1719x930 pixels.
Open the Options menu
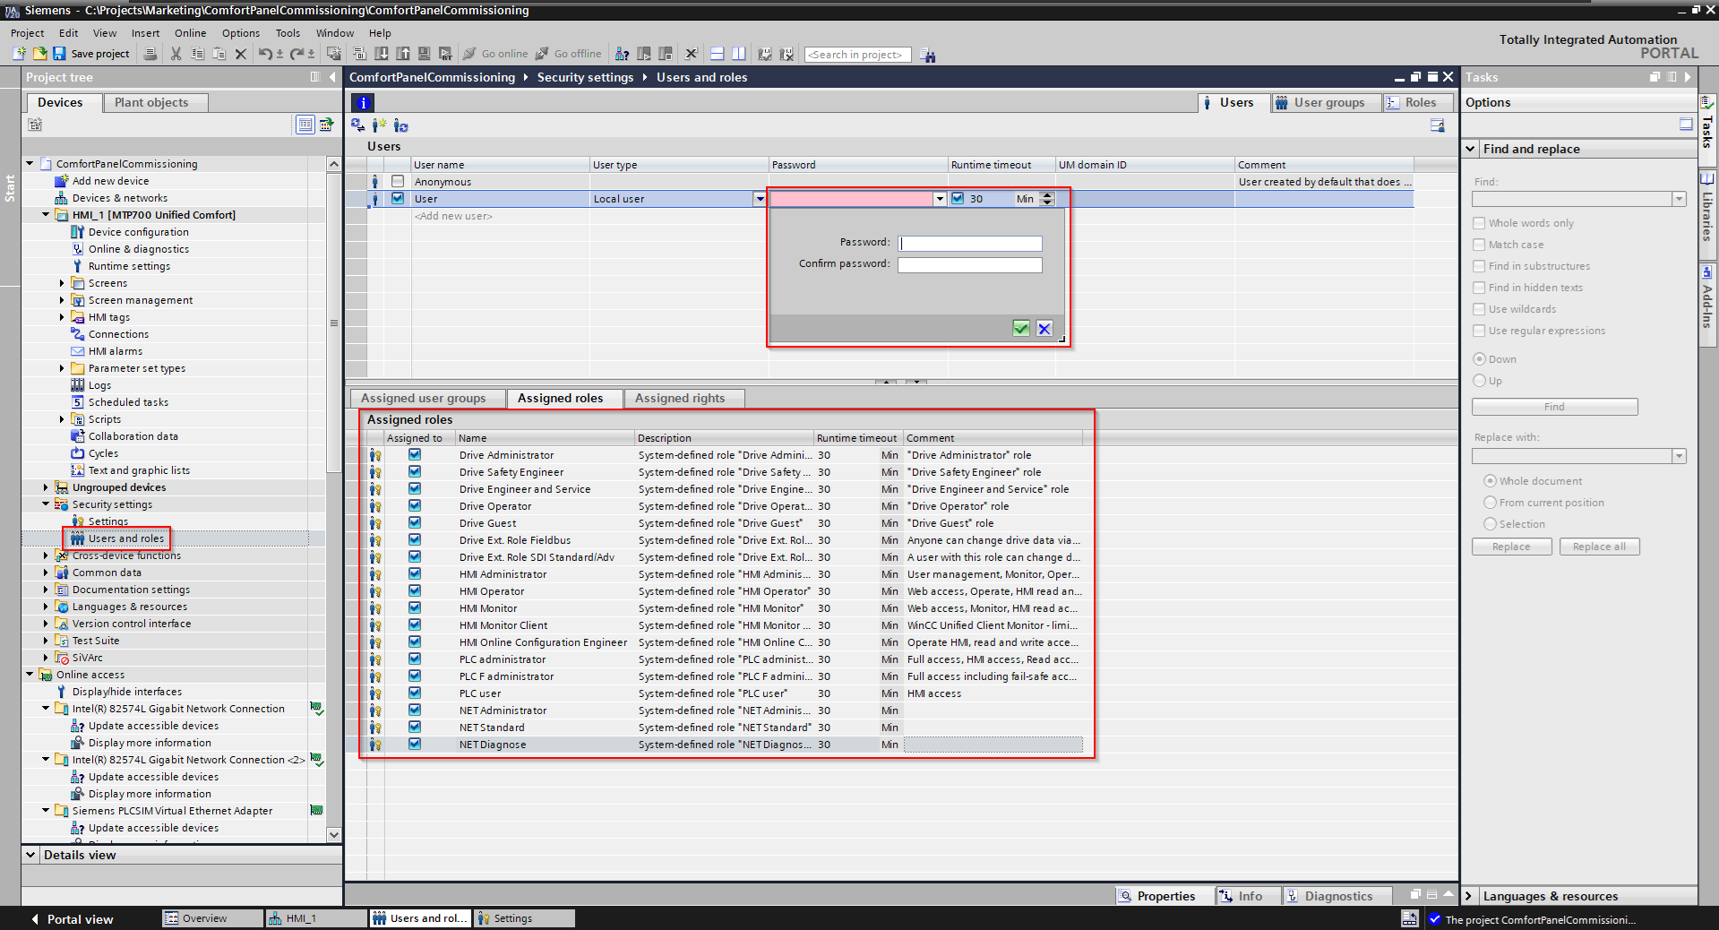pyautogui.click(x=241, y=33)
